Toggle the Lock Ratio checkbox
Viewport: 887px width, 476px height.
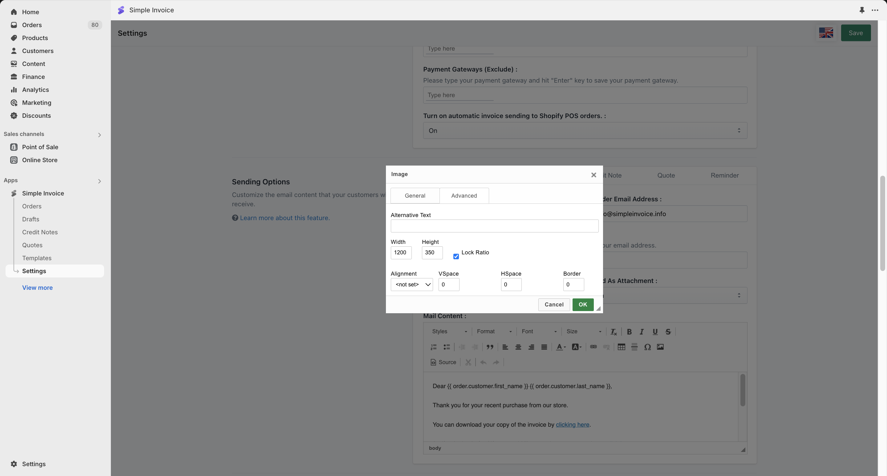point(456,256)
